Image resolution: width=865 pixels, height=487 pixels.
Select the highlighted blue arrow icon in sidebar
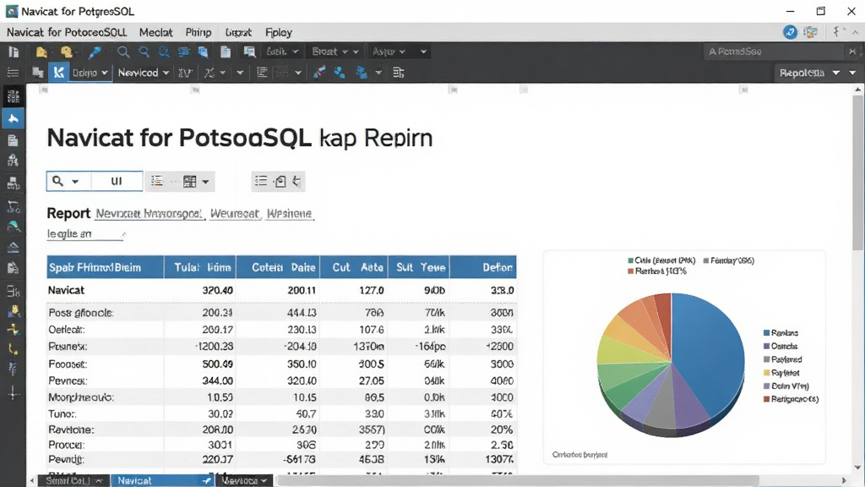pyautogui.click(x=13, y=118)
